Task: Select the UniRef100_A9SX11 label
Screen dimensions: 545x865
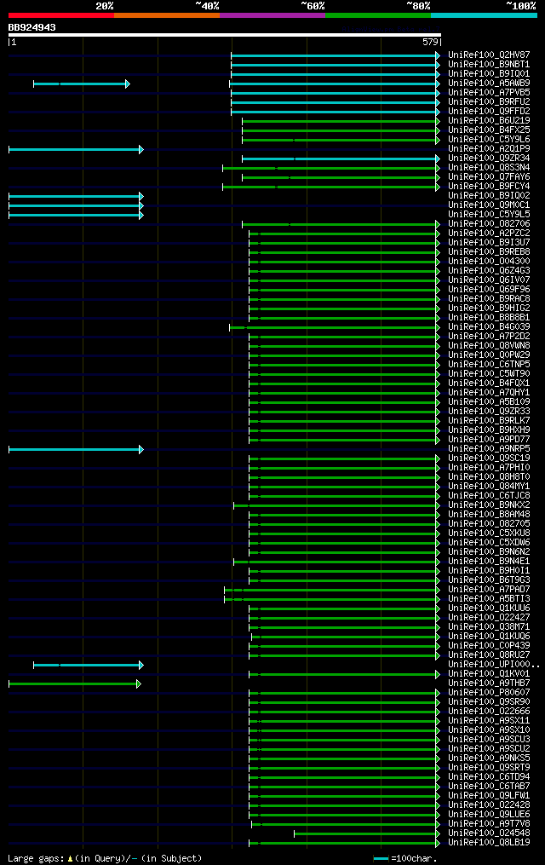Action: 489,721
